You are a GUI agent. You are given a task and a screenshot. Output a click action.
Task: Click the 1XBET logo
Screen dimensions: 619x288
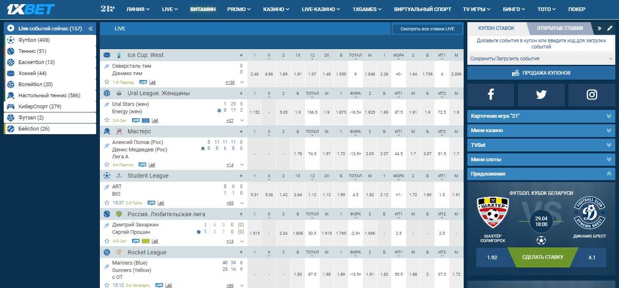31,9
